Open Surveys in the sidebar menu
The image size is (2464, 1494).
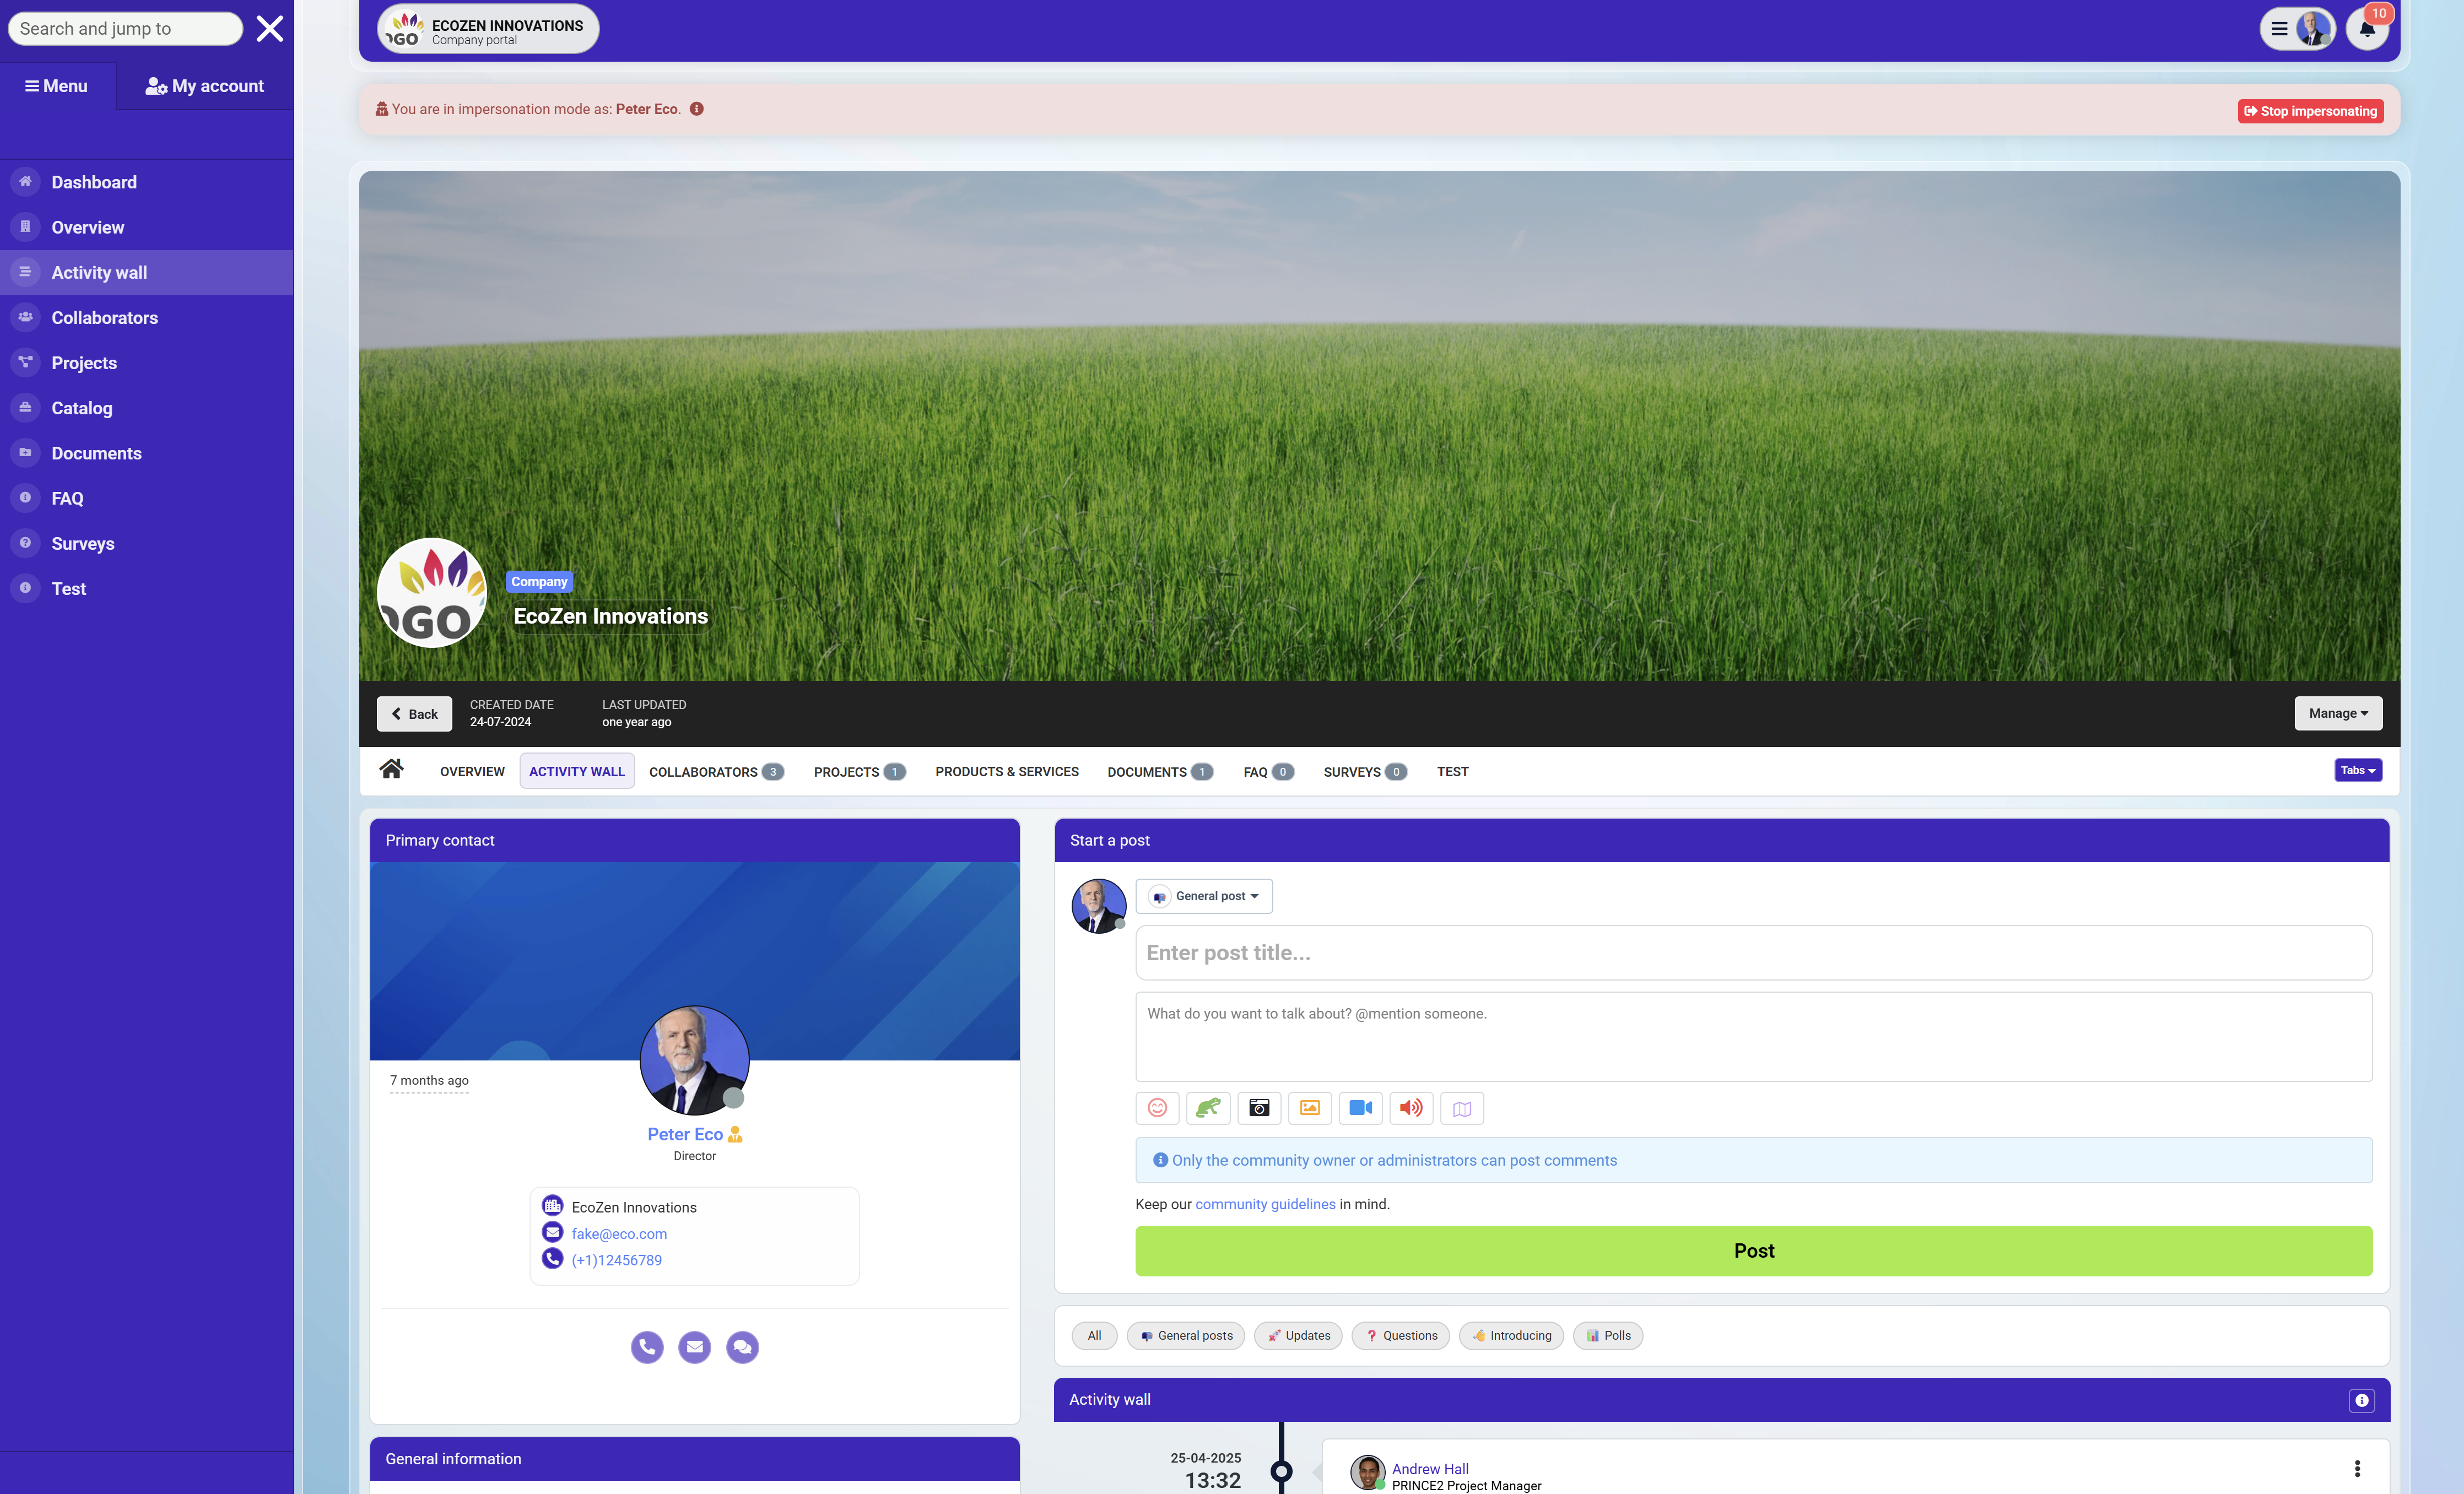(83, 543)
